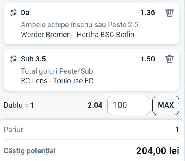The image size is (185, 161).
Task: Set maximum stake with MAX button
Action: pyautogui.click(x=166, y=105)
